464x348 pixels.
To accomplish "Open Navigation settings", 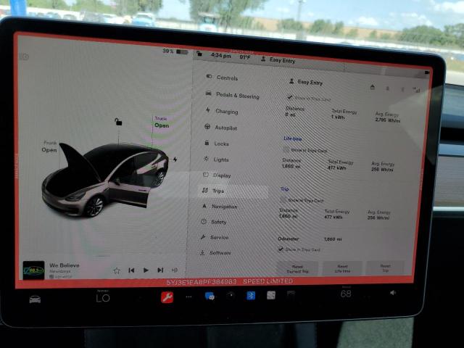I will click(220, 206).
